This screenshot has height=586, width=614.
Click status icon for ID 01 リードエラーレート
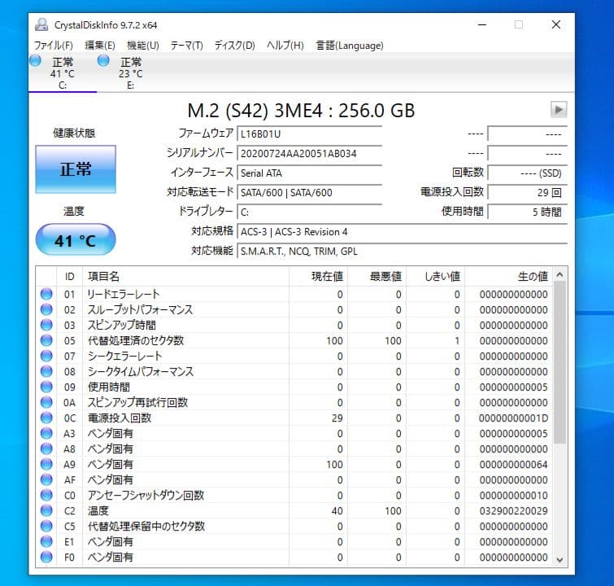click(46, 294)
